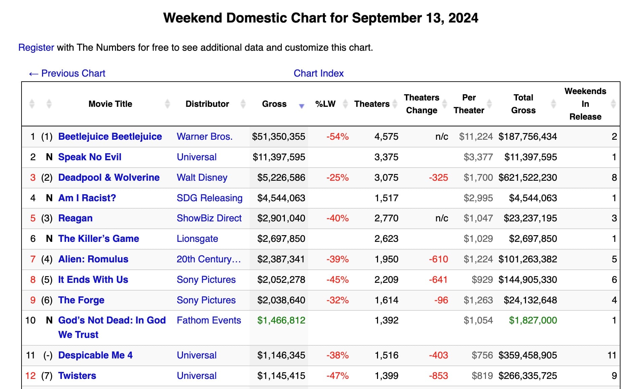Open the Am I Racist? movie link
Screen dimensions: 641x389
[x=87, y=198]
